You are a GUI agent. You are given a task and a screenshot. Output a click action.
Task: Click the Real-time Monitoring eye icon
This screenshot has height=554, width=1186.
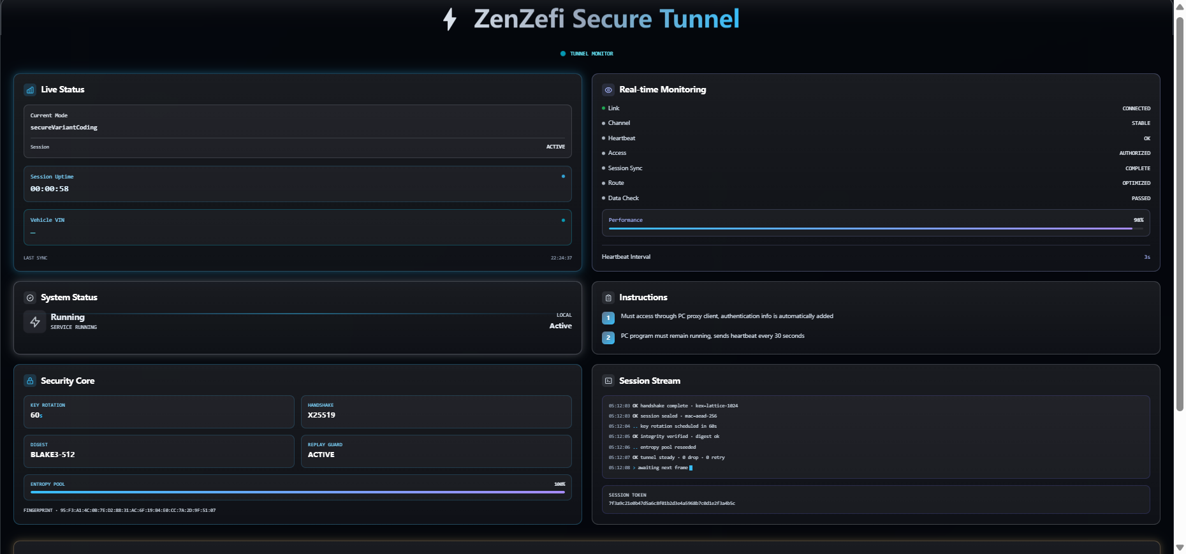[608, 90]
